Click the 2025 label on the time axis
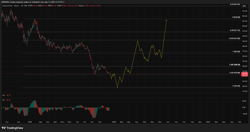This screenshot has height=132, width=250. [x=30, y=122]
